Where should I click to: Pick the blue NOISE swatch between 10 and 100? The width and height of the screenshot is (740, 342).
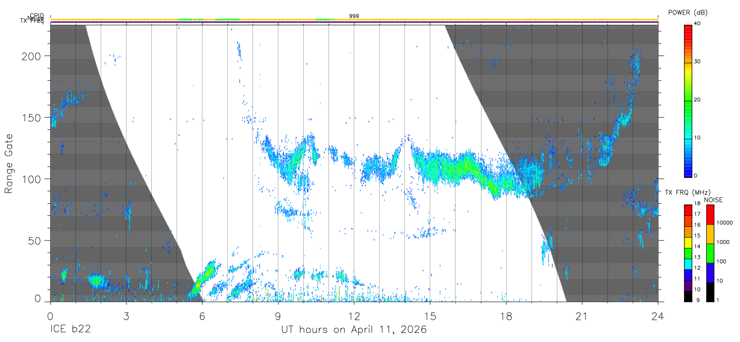710,272
